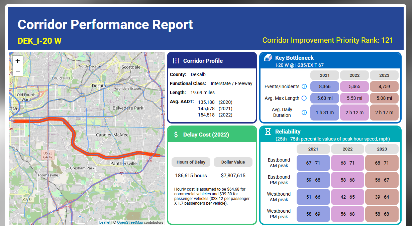
Task: Click the Events/Incidents info icon
Action: [x=304, y=86]
